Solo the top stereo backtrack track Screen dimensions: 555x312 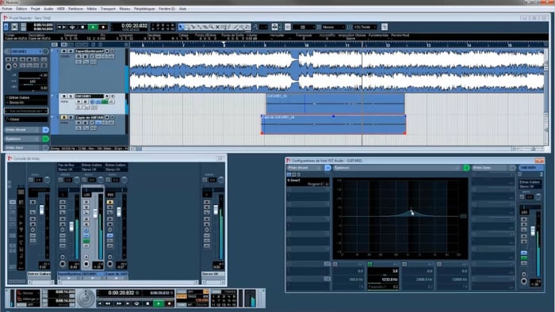(x=70, y=51)
